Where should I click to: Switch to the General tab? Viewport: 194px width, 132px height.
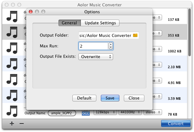[x=69, y=23]
